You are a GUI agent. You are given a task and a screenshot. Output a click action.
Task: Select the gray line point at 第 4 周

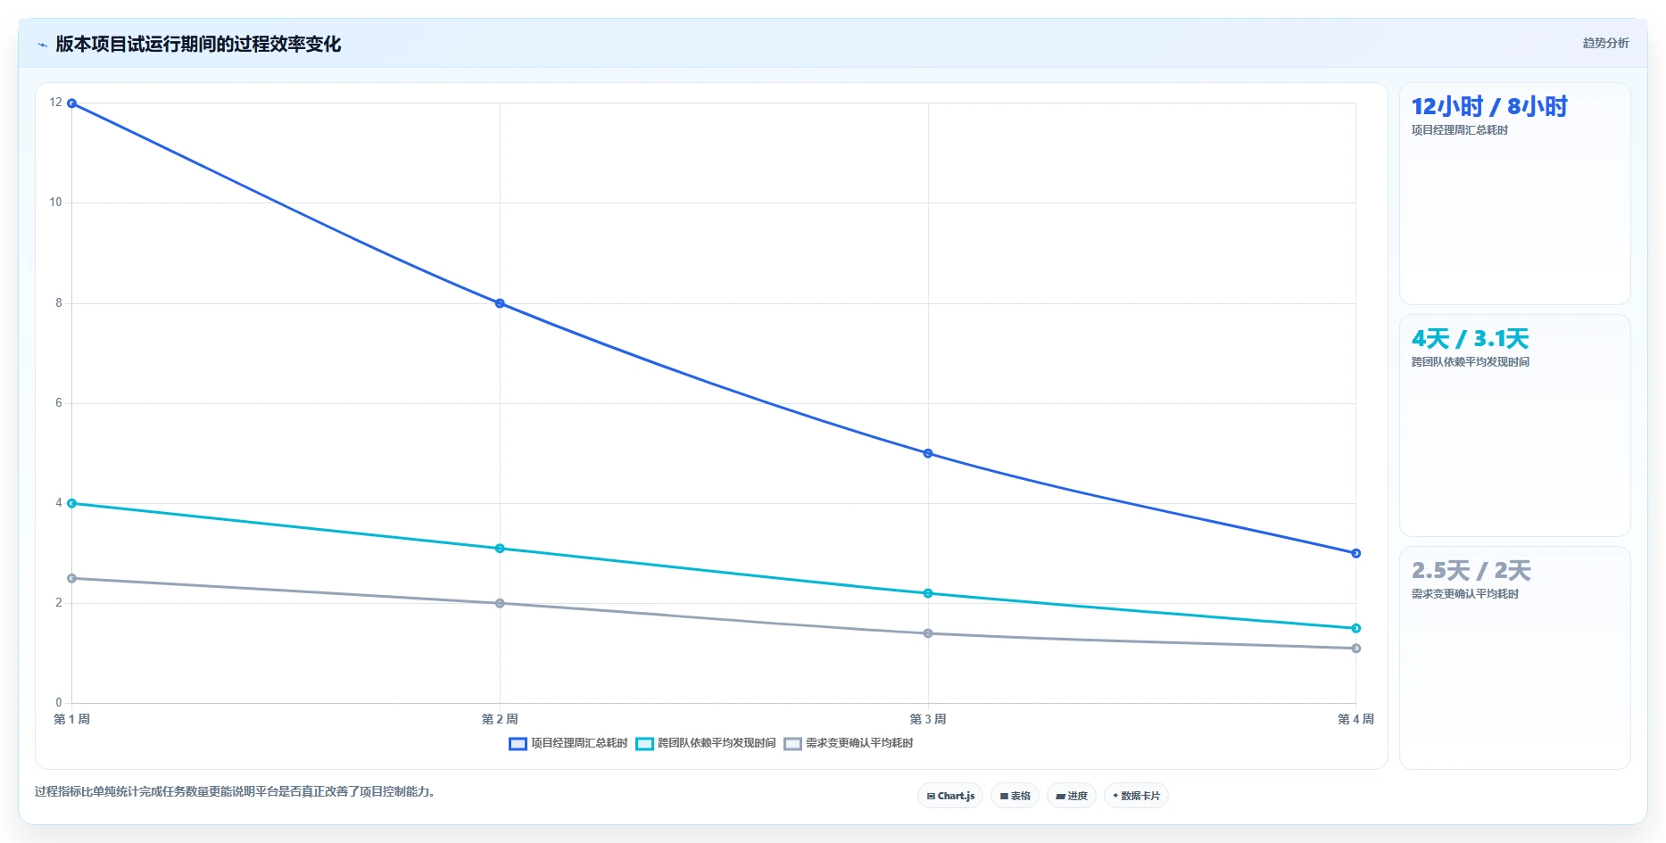[x=1355, y=649]
